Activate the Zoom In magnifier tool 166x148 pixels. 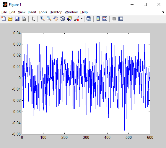coord(42,19)
